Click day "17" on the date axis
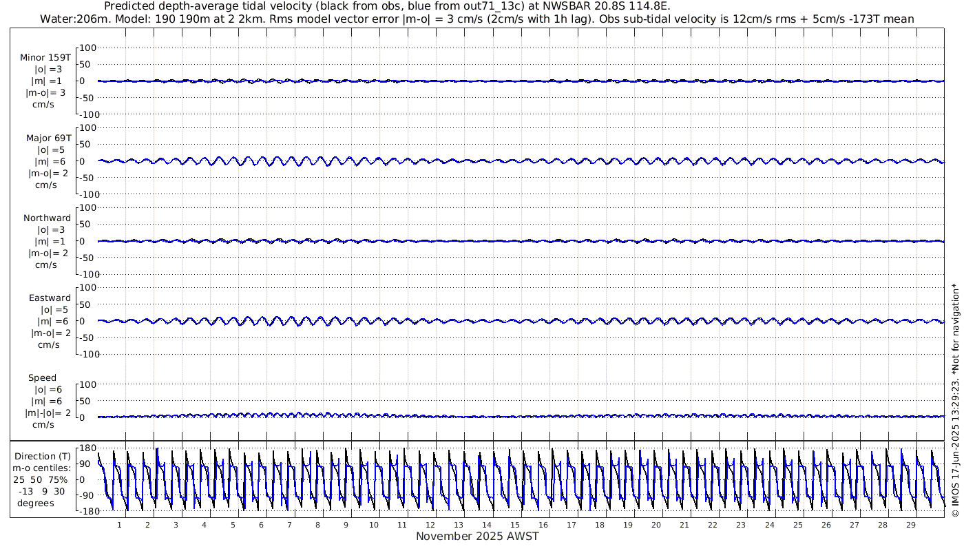 click(x=572, y=525)
